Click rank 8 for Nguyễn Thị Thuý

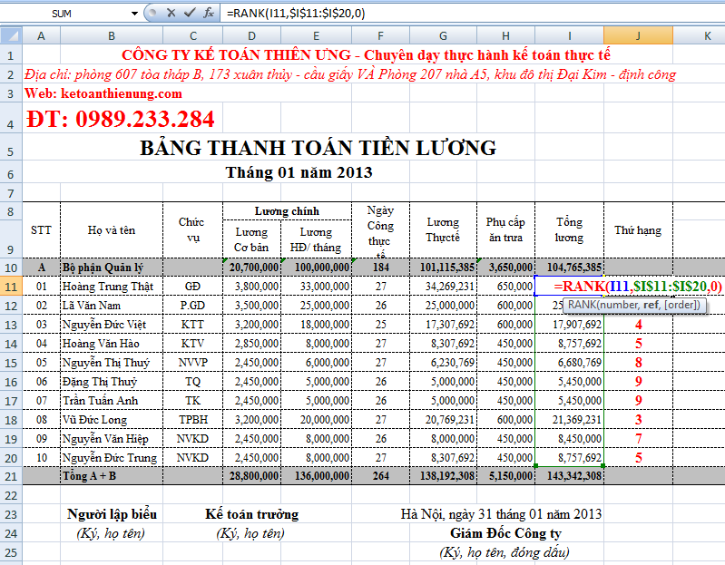[638, 363]
